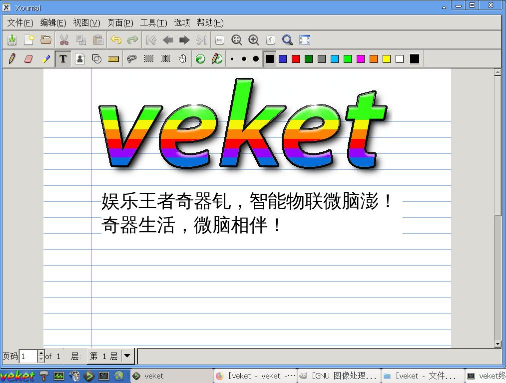Cut selection with the scissors icon
This screenshot has width=506, height=383.
pos(64,40)
